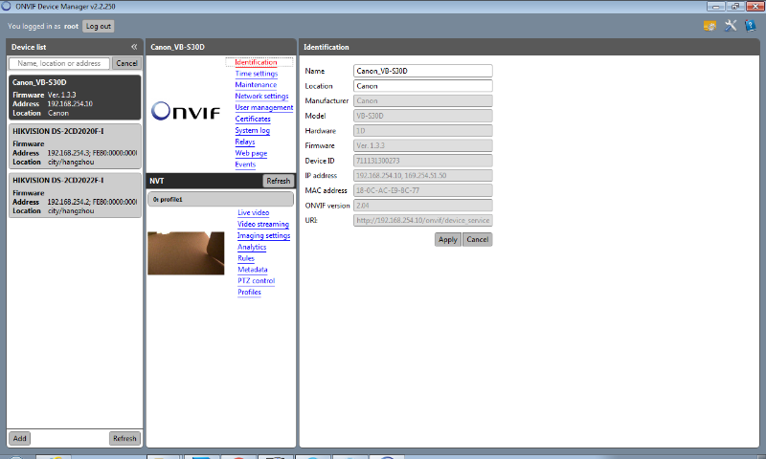The width and height of the screenshot is (766, 459).
Task: Open Network settings
Action: 261,96
